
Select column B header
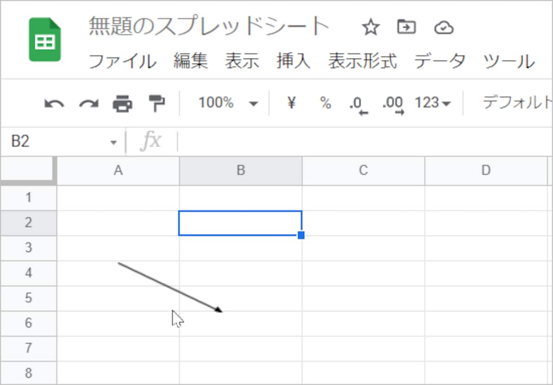241,171
